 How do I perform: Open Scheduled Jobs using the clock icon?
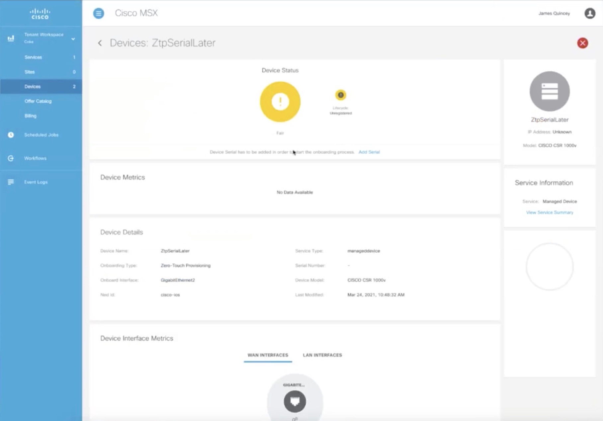[11, 135]
